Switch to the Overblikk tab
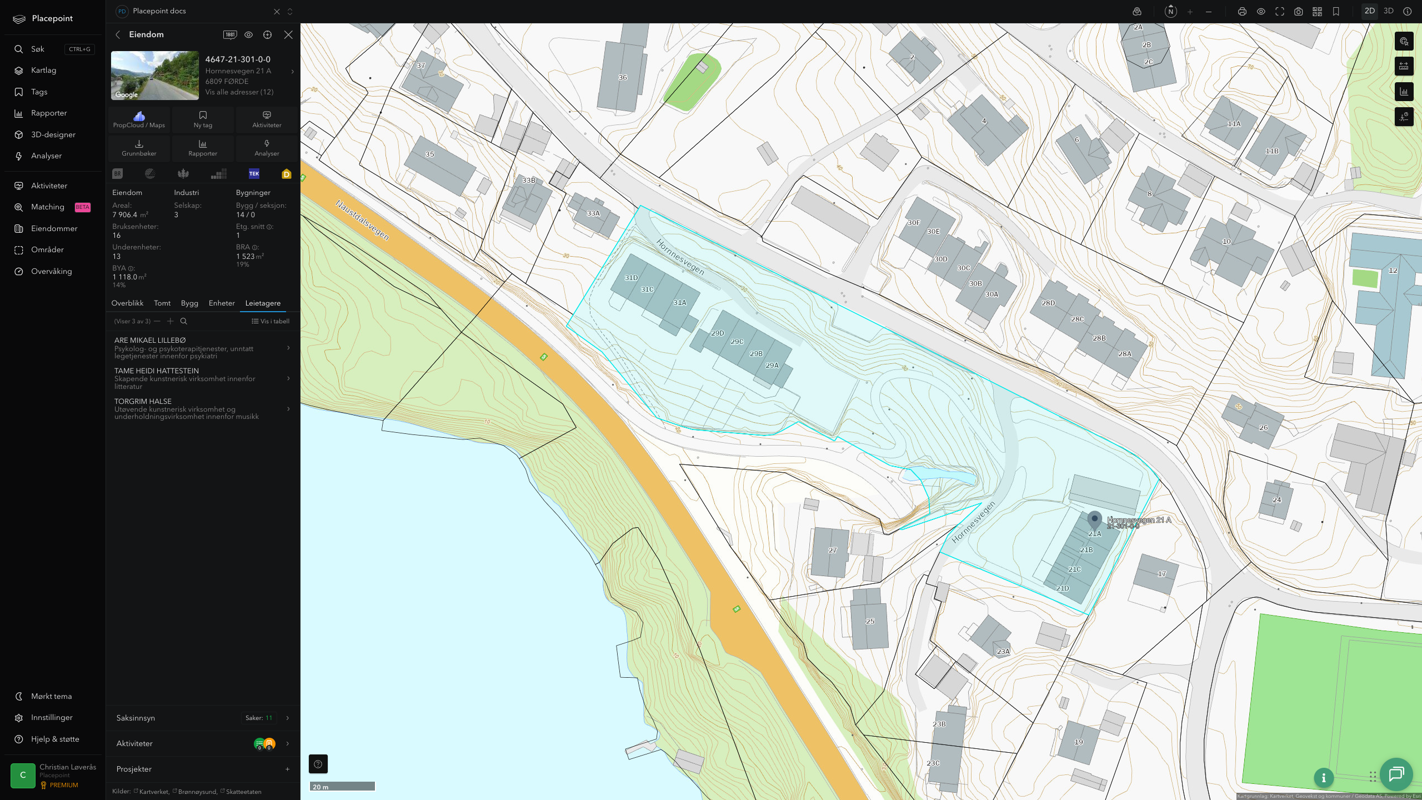 coord(127,303)
